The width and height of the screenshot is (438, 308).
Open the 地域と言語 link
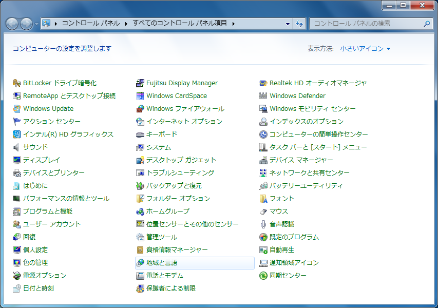tap(161, 263)
